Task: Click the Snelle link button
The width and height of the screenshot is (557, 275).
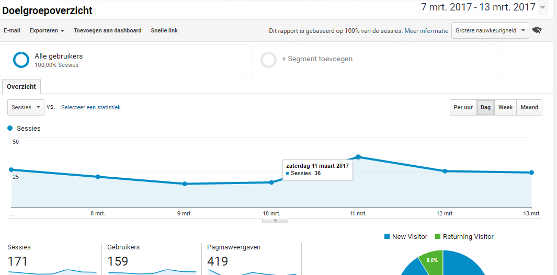Action: 164,30
